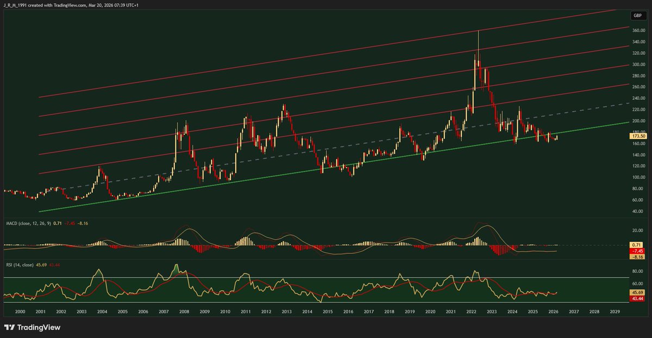
Task: Click the yellow 0.71 tag on MACD axis
Action: tap(637, 245)
